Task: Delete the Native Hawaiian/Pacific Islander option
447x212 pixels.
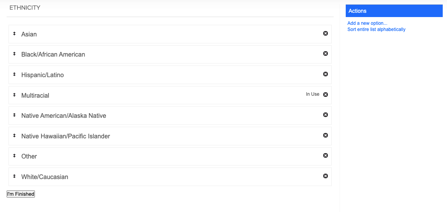Action: point(325,135)
